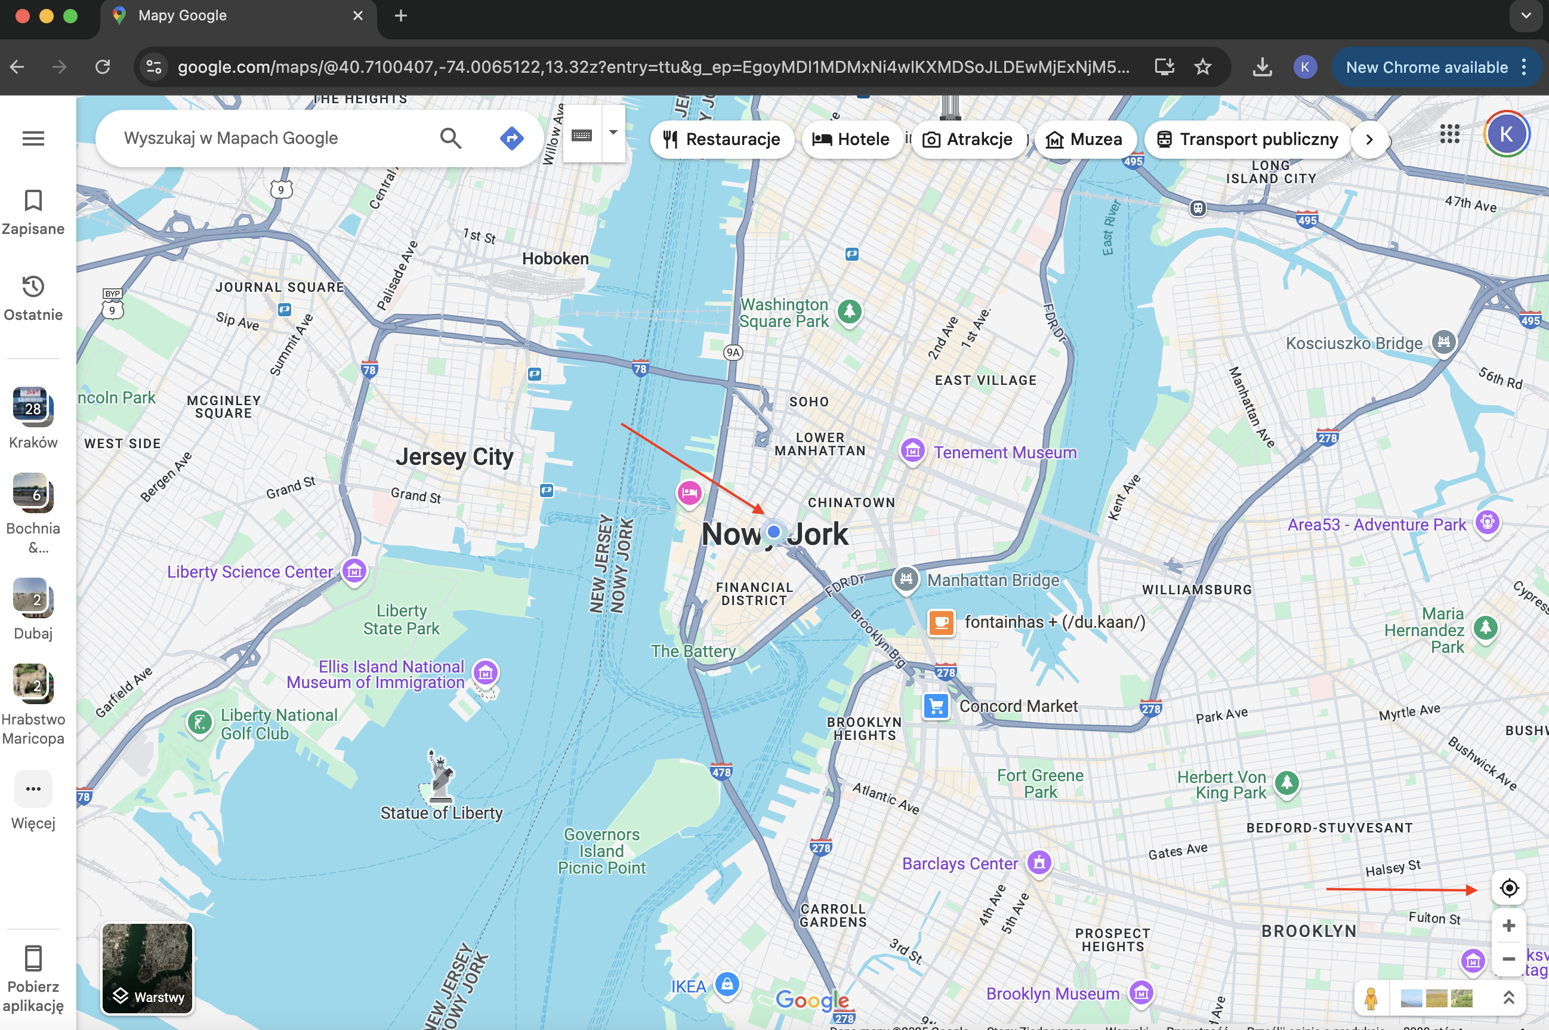Click New Chrome available update button
The image size is (1549, 1030).
tap(1427, 67)
